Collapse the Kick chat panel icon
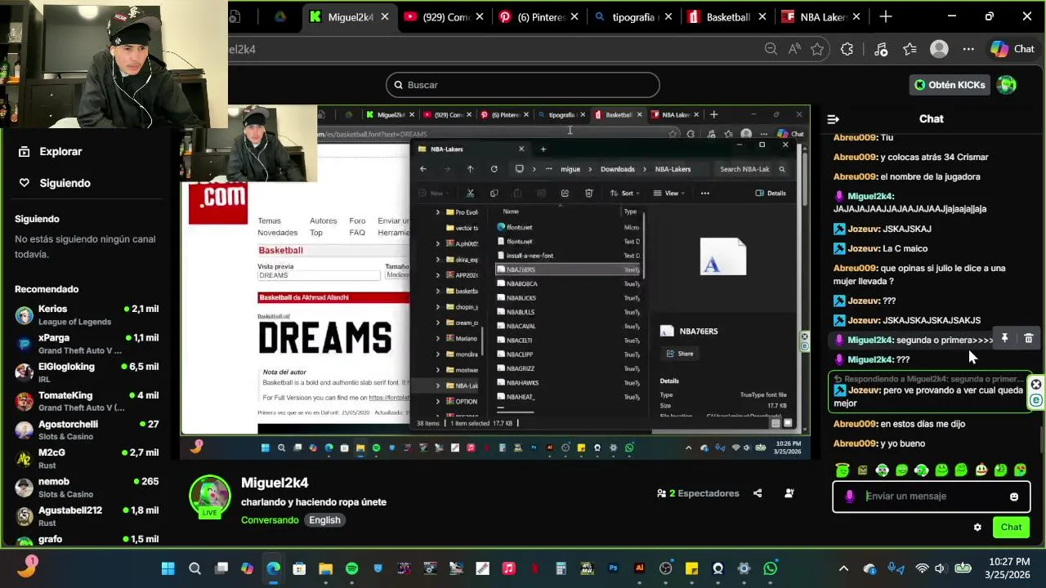This screenshot has height=588, width=1046. coord(833,119)
